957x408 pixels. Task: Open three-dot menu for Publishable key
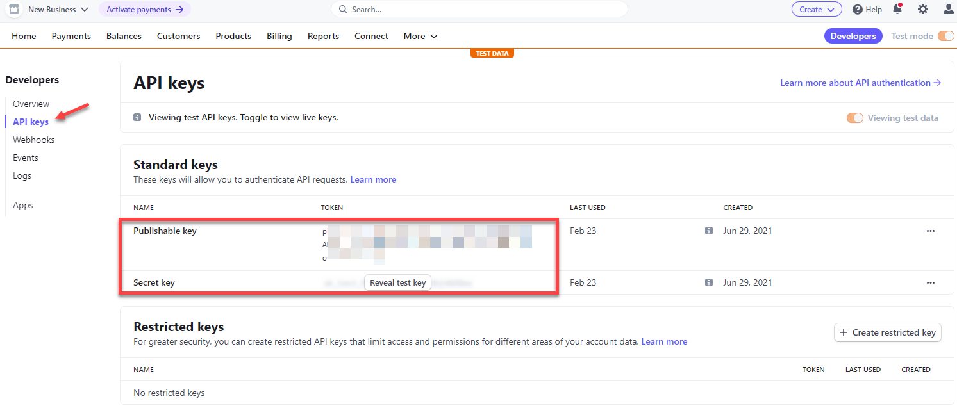tap(931, 231)
